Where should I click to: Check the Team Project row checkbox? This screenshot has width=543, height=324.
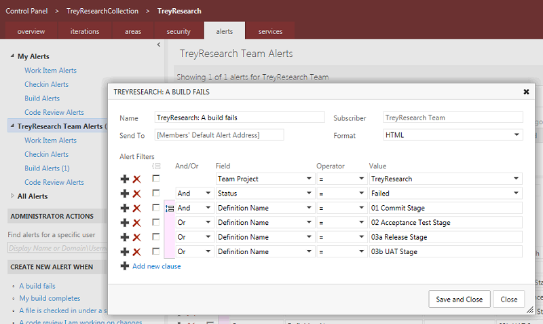pyautogui.click(x=156, y=179)
